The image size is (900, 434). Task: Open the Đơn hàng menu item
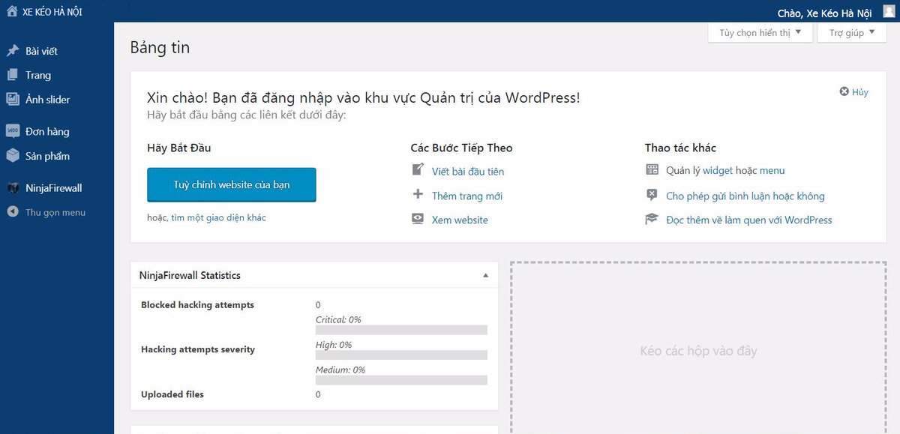[47, 131]
